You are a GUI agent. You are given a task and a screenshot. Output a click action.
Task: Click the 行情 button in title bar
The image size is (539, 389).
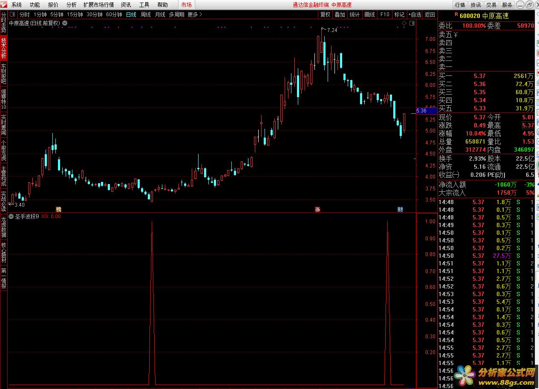point(460,5)
